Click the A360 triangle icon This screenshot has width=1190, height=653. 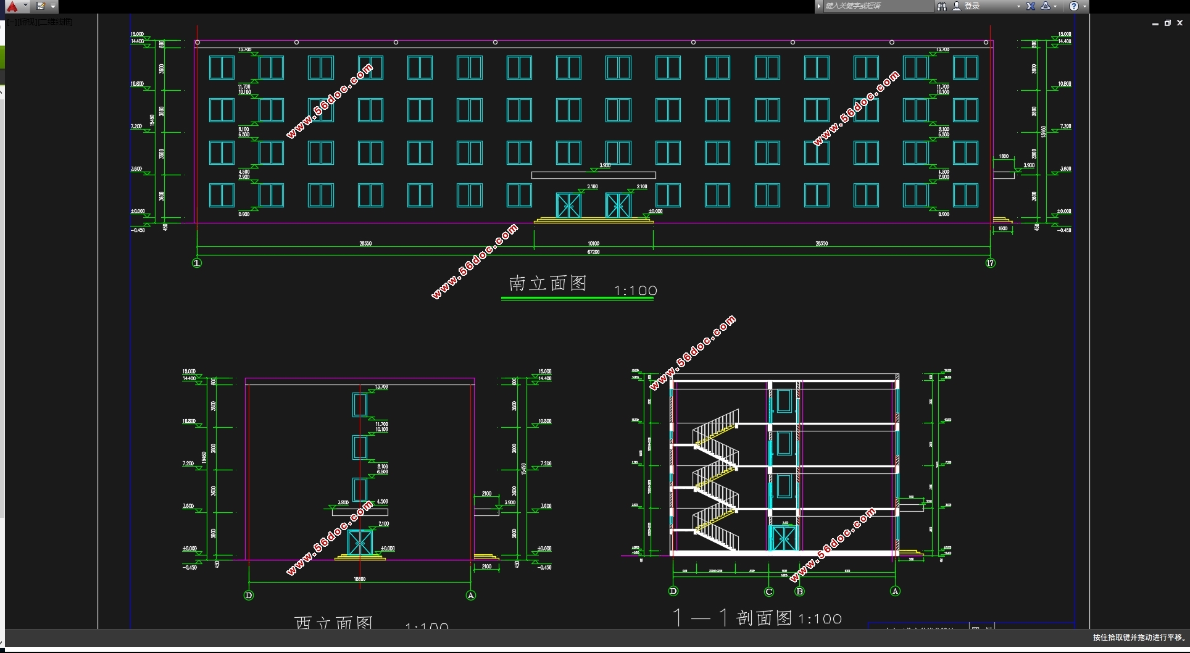click(1045, 6)
